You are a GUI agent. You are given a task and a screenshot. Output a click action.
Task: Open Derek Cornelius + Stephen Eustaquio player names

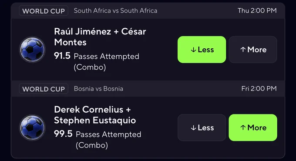pos(95,115)
